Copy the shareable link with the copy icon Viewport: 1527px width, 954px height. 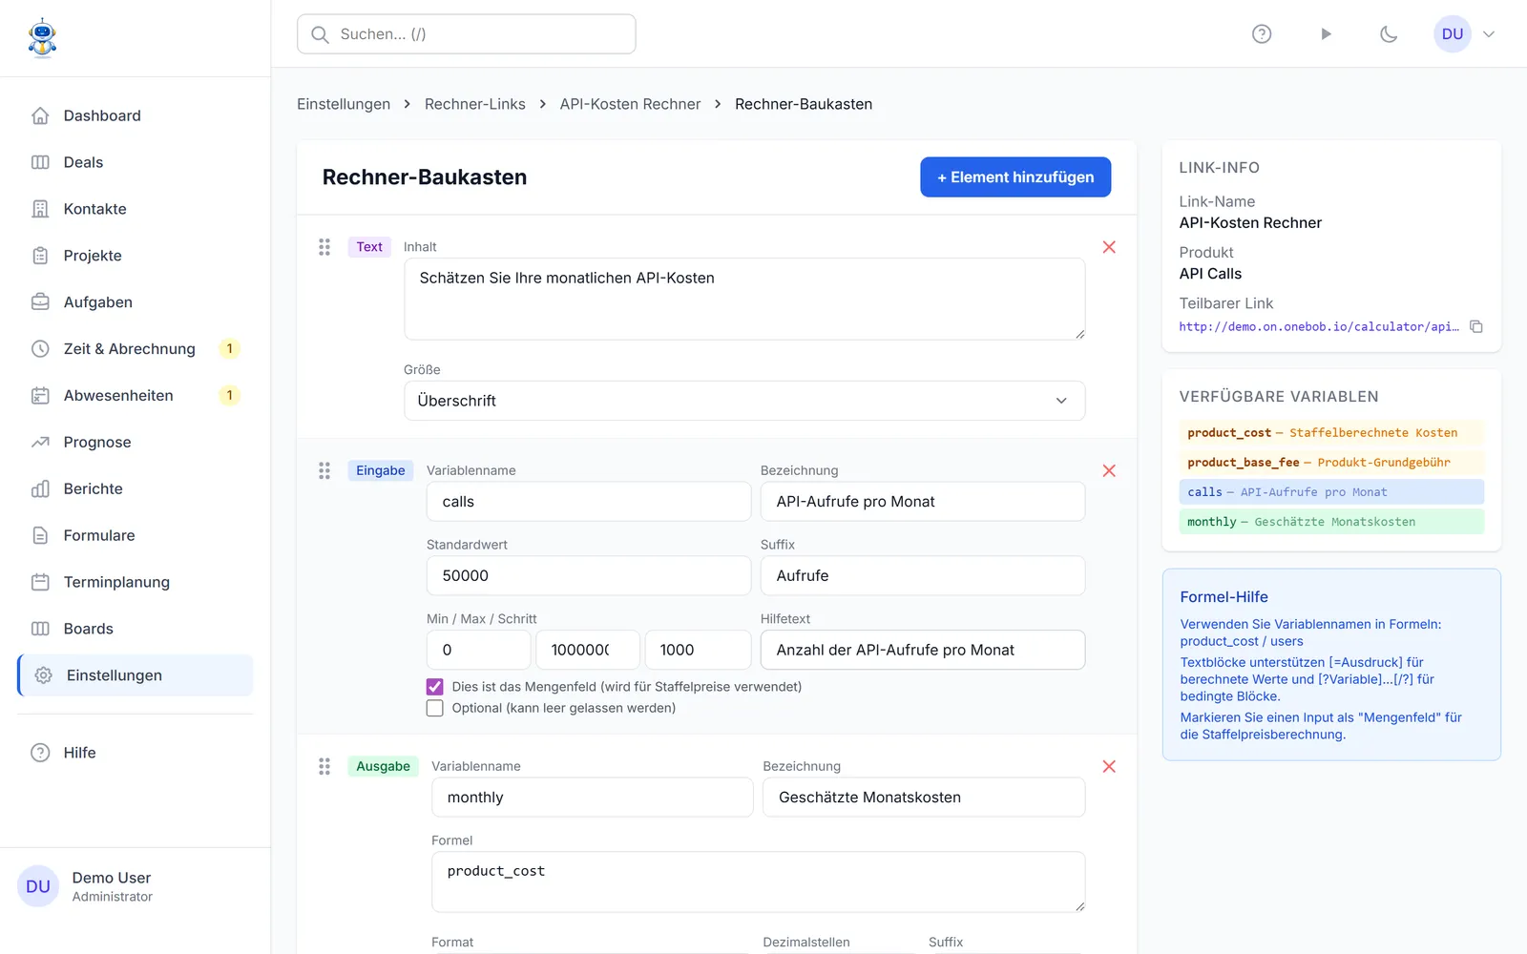[x=1476, y=327]
